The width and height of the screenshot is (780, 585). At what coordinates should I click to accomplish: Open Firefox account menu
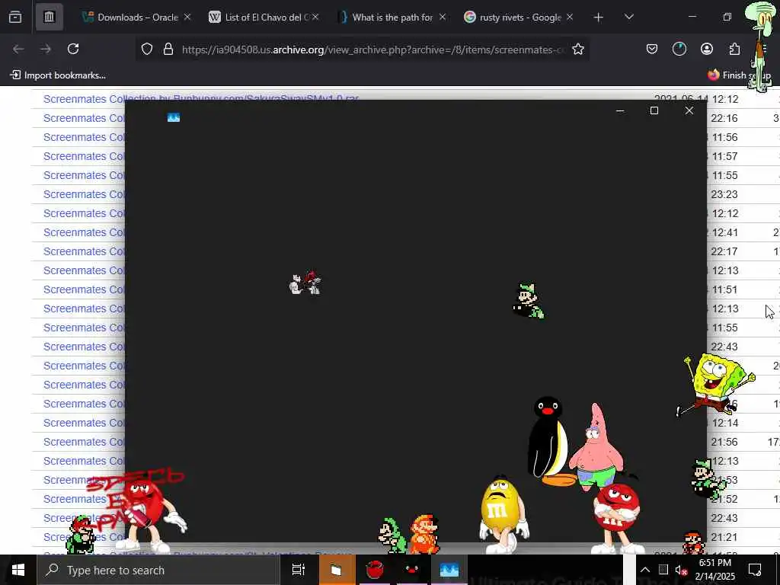click(706, 50)
